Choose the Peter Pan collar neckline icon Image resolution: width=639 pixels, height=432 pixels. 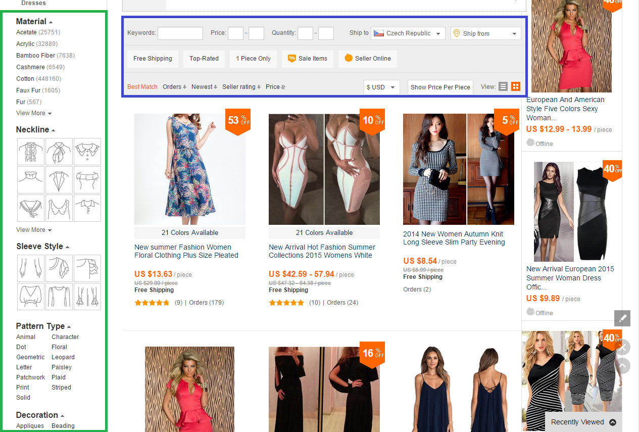tap(87, 152)
